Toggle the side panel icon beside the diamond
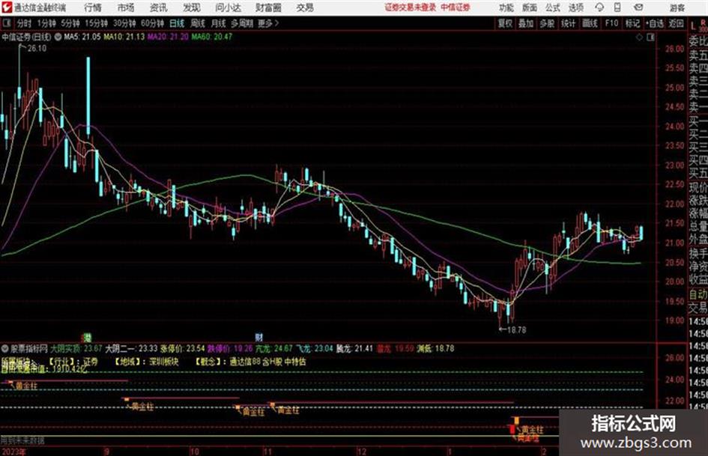Viewport: 708px width, 456px height. [650, 37]
